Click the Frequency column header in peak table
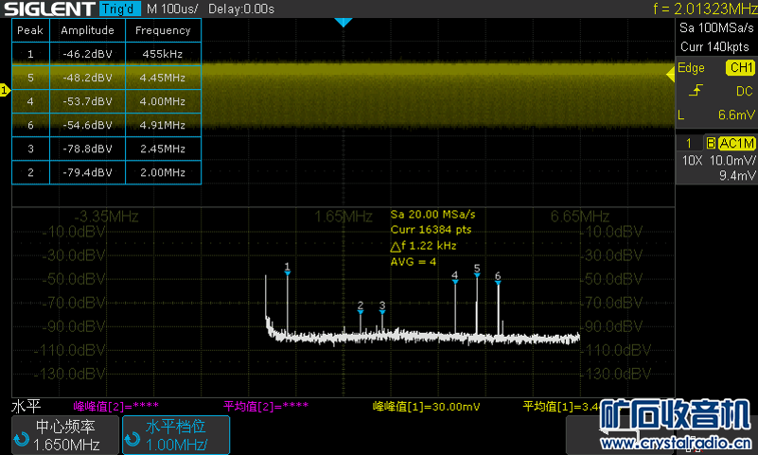The height and width of the screenshot is (455, 758). (163, 30)
